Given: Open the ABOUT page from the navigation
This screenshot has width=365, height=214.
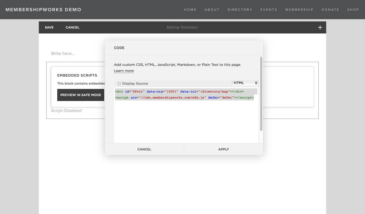Looking at the screenshot, I should pyautogui.click(x=212, y=10).
